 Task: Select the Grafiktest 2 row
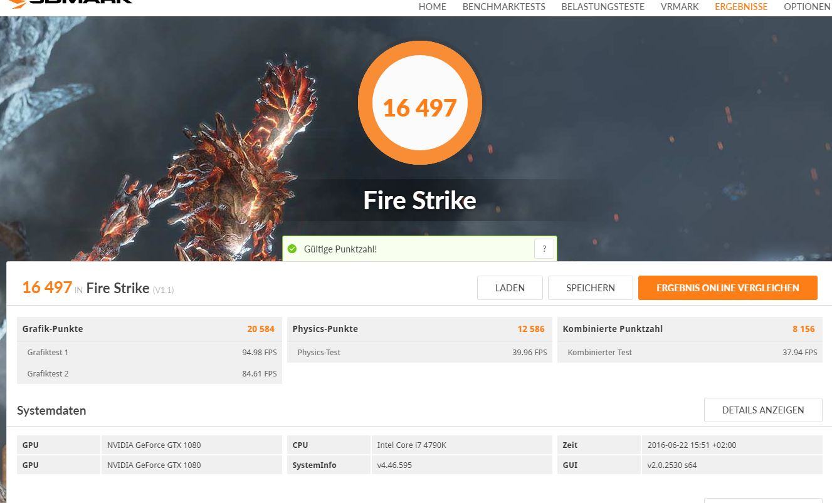149,373
